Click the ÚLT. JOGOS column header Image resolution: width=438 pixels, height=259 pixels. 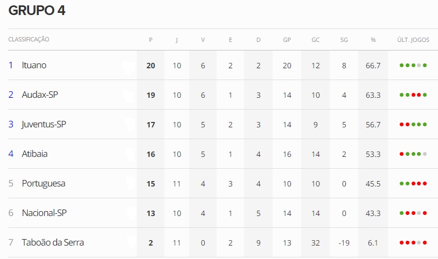coord(413,40)
